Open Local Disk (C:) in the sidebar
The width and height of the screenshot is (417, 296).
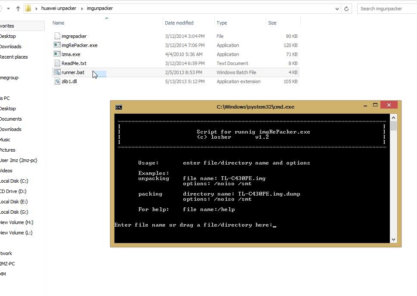click(x=14, y=181)
